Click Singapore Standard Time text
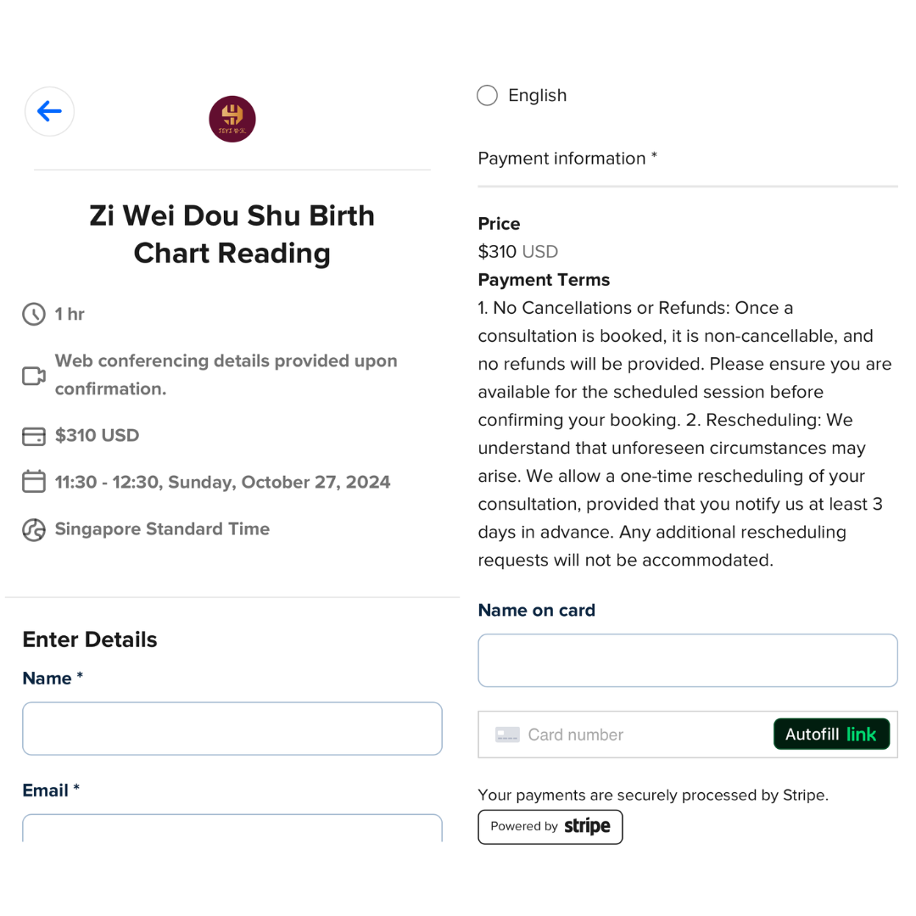 162,528
